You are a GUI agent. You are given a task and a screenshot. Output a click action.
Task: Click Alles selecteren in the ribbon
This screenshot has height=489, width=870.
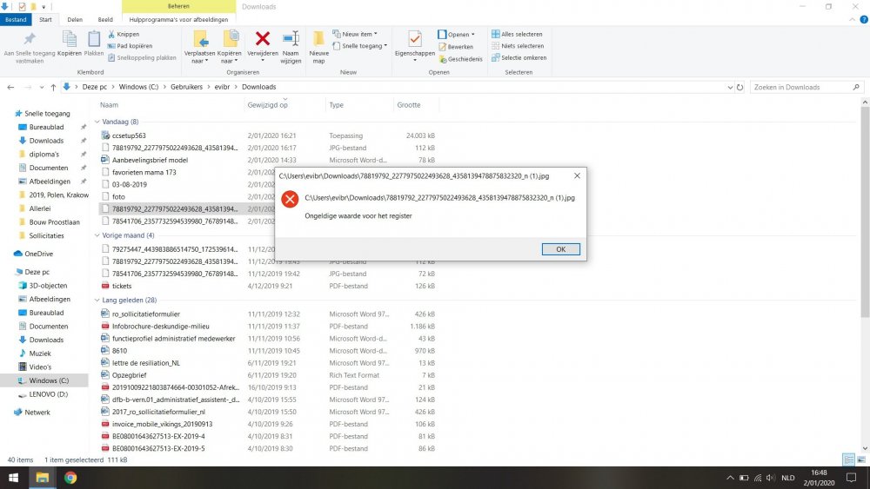[517, 35]
